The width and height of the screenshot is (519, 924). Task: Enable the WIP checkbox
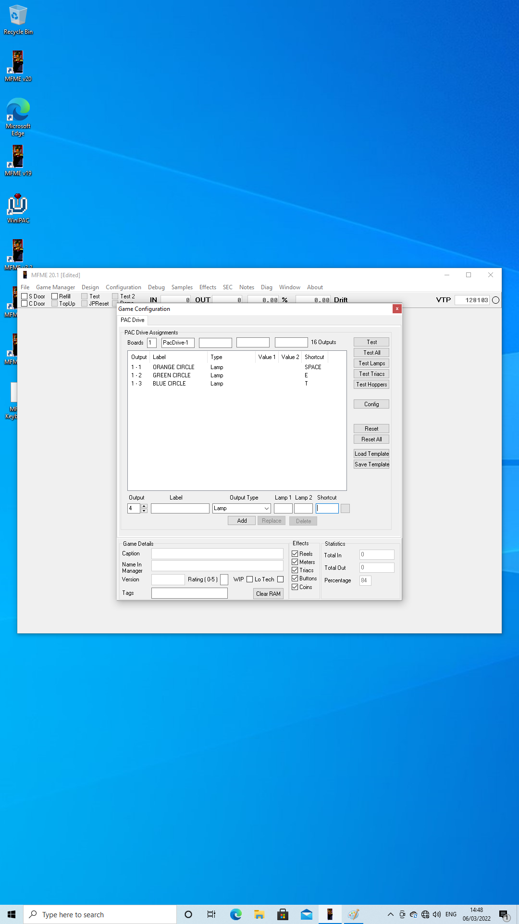[249, 579]
